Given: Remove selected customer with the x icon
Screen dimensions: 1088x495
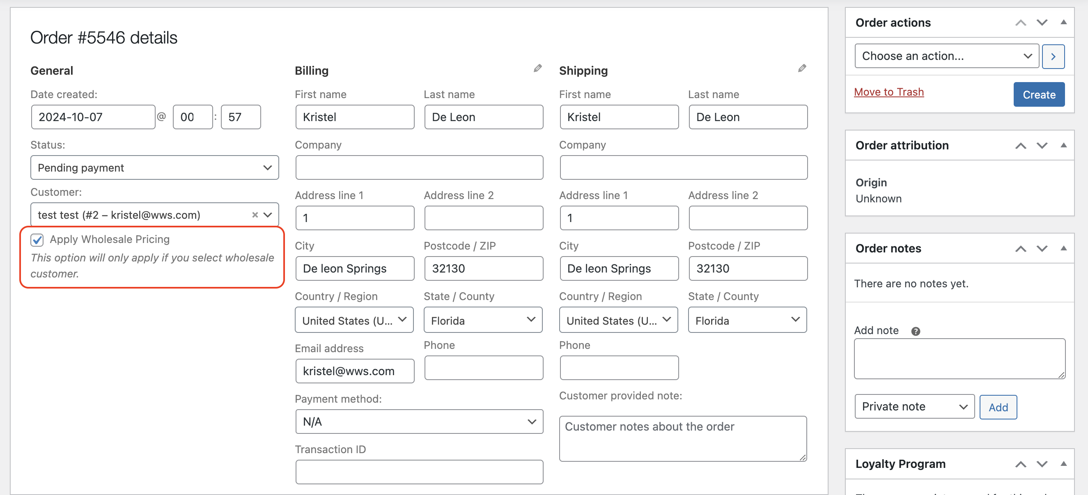Looking at the screenshot, I should 255,215.
